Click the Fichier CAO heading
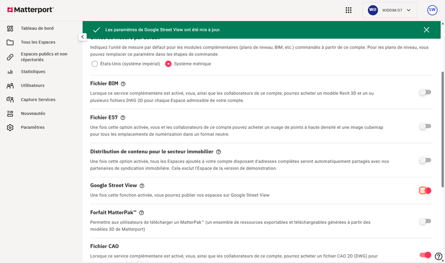Viewport: 445px width, 263px height. pos(105,246)
